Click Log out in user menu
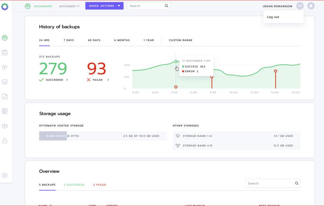Screen dimensions: 324x206 click(x=273, y=17)
